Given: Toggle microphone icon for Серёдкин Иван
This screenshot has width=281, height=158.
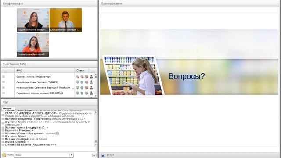Looking at the screenshot, I should click(x=78, y=82).
